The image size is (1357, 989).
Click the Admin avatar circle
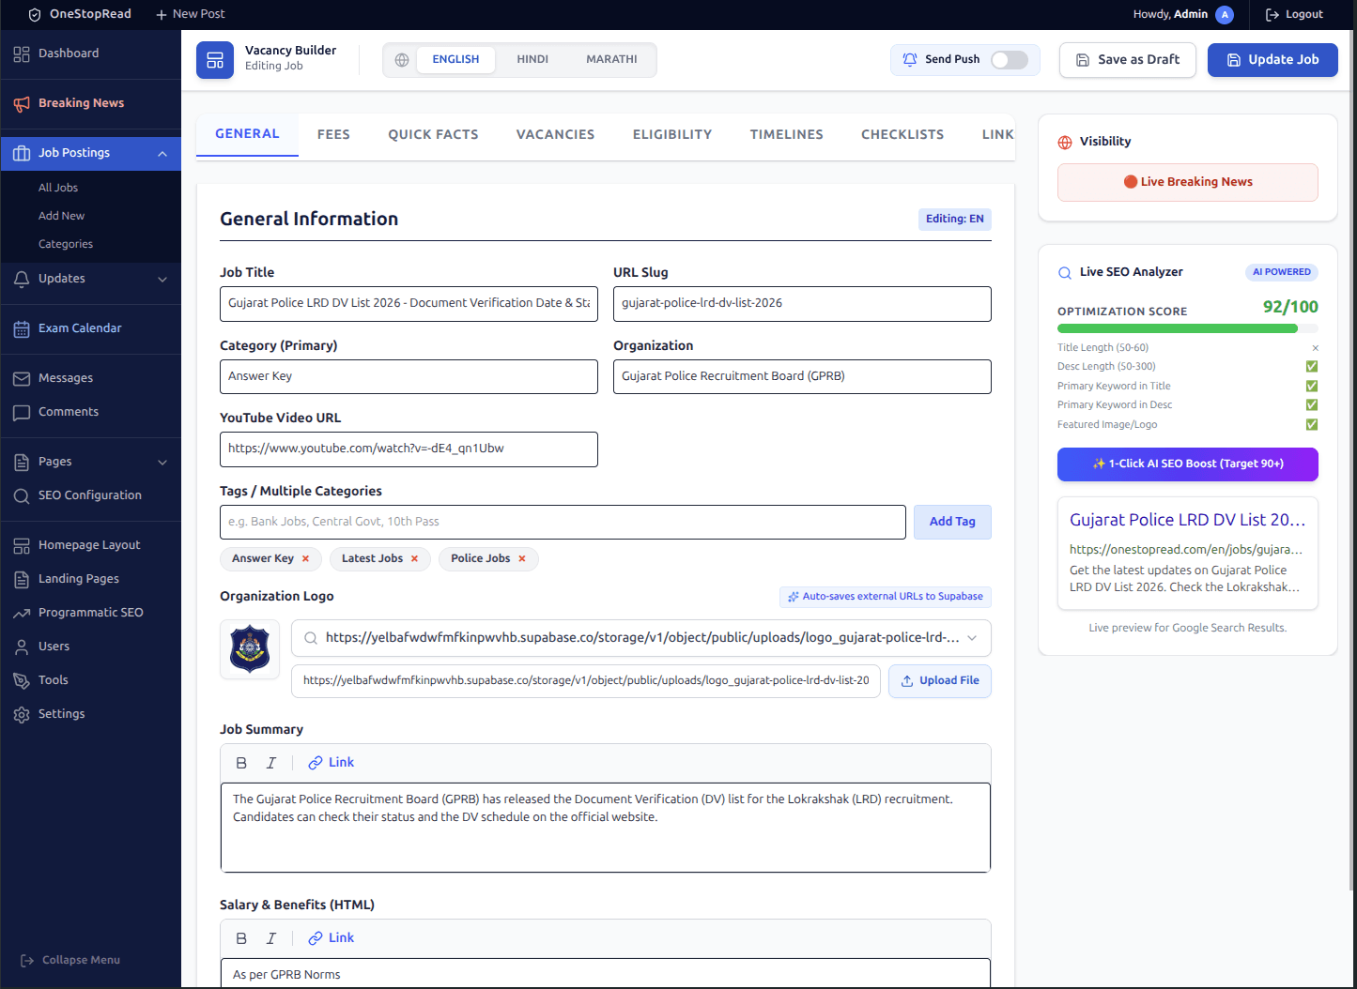(1225, 15)
